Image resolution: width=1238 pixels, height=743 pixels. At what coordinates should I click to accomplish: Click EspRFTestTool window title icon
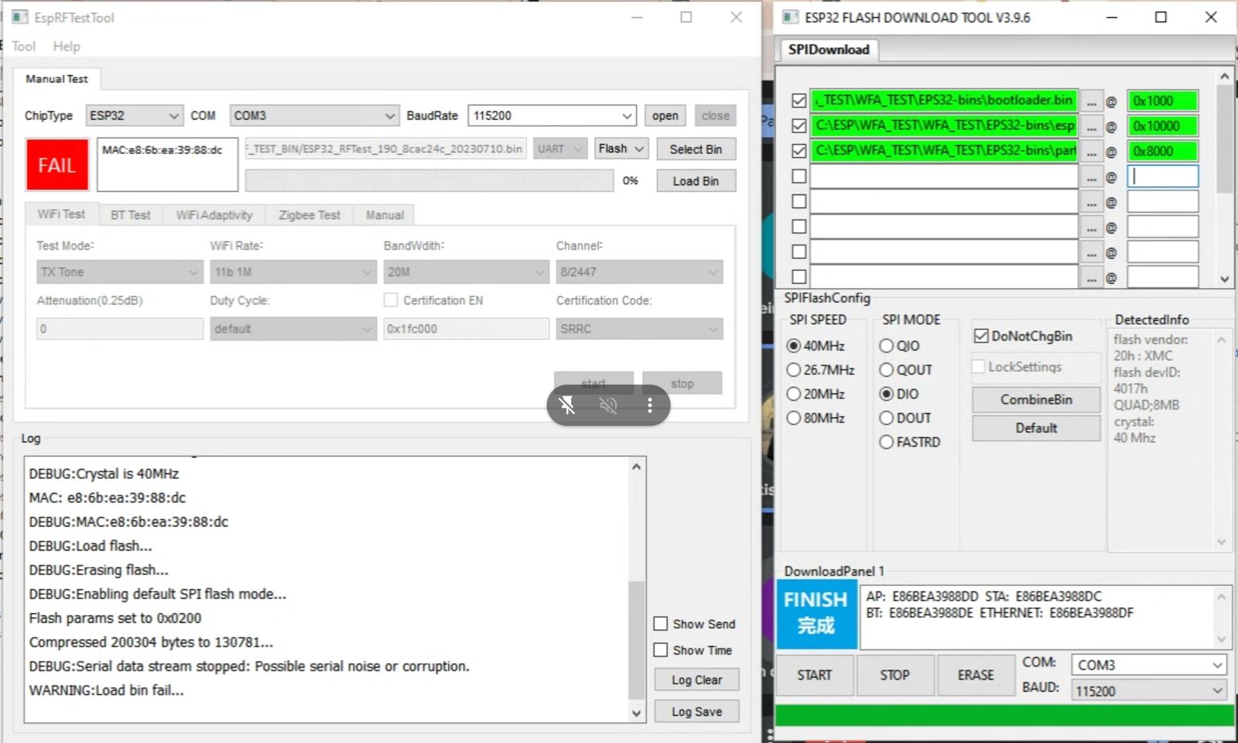tap(20, 17)
